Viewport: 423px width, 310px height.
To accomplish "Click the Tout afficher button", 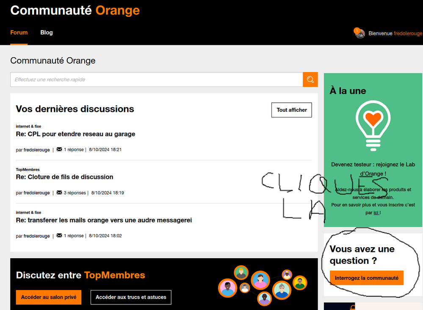I will point(291,110).
